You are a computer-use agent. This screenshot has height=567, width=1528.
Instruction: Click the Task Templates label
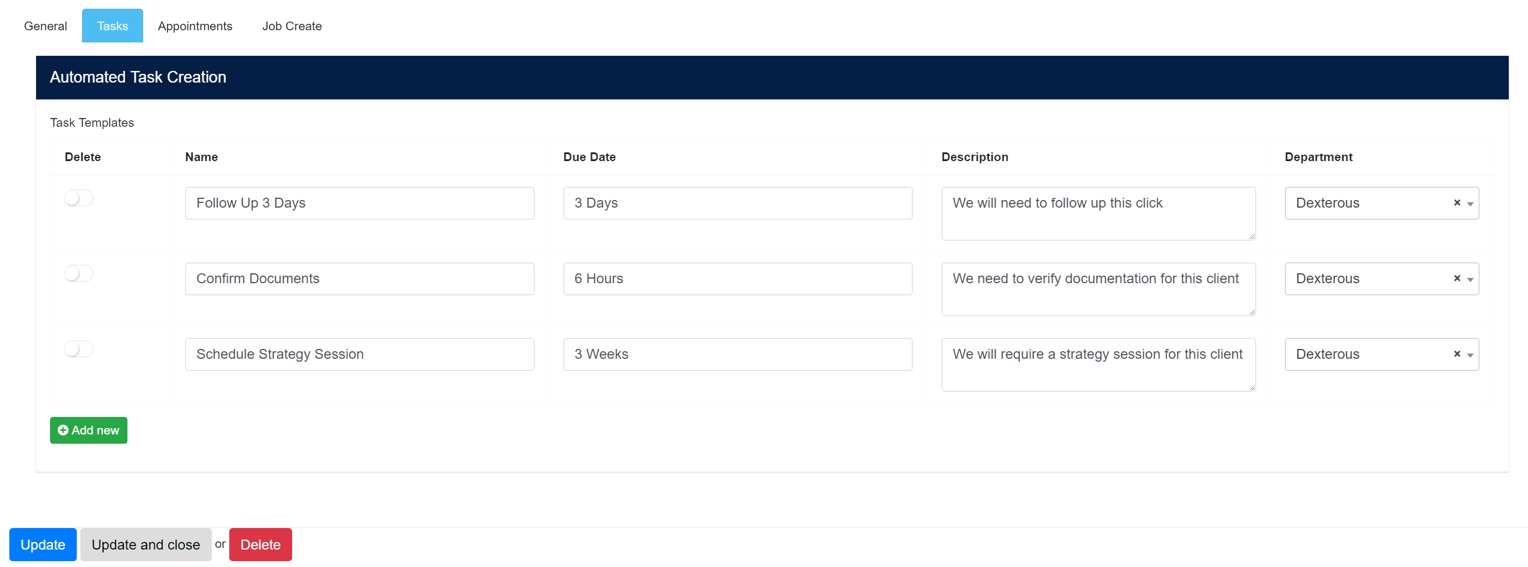click(92, 123)
